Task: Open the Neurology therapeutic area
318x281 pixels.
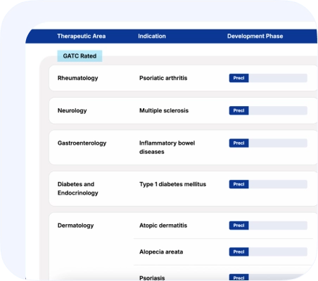Action: tap(72, 110)
